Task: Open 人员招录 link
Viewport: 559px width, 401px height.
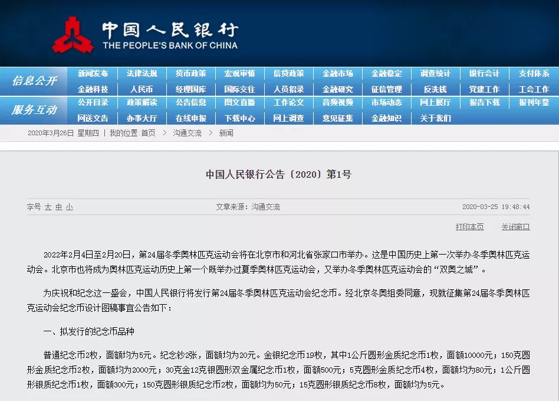Action: (289, 89)
